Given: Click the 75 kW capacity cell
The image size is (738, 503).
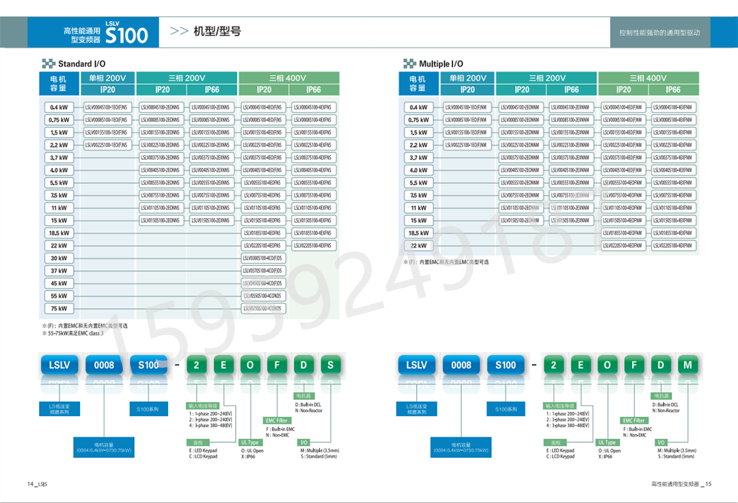Looking at the screenshot, I should point(59,309).
